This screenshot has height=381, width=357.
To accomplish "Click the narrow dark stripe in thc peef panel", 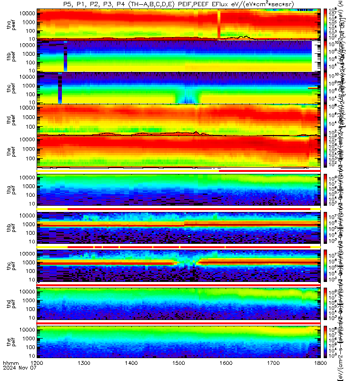I will coord(60,88).
